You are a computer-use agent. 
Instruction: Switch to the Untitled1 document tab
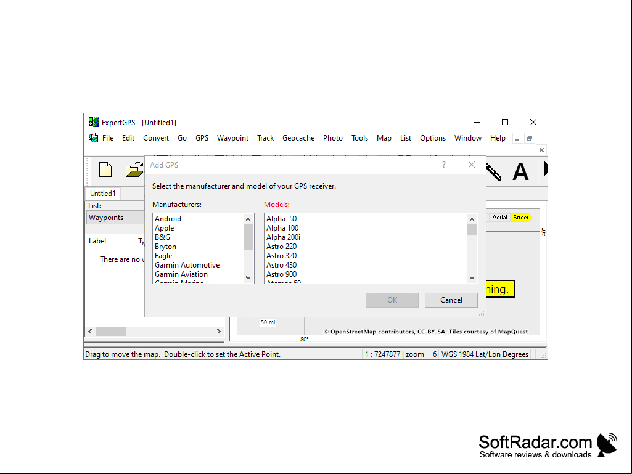[103, 194]
